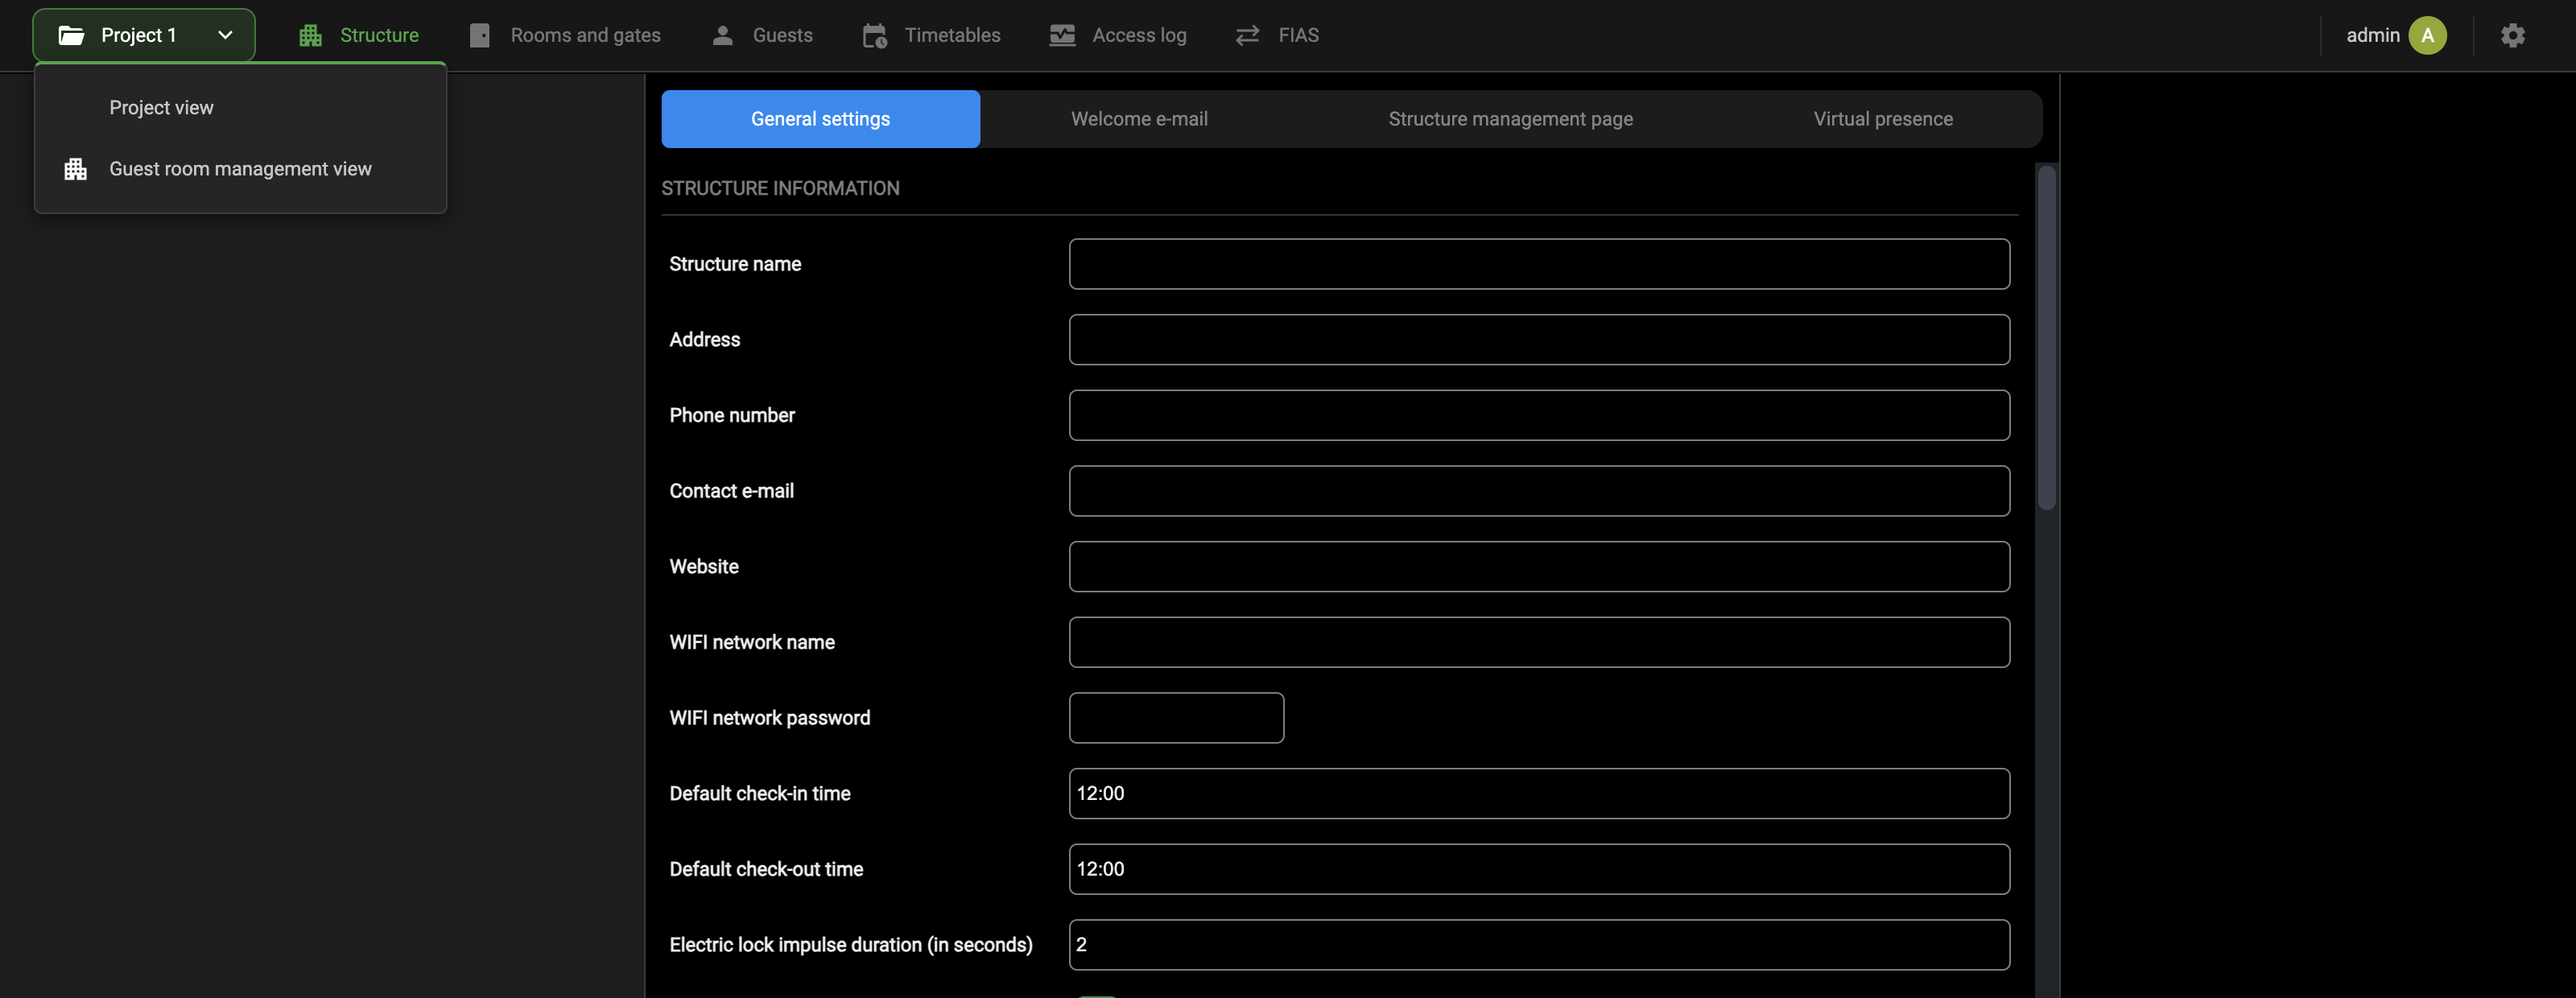The width and height of the screenshot is (2576, 998).
Task: Open Structure management page tab
Action: 1510,119
